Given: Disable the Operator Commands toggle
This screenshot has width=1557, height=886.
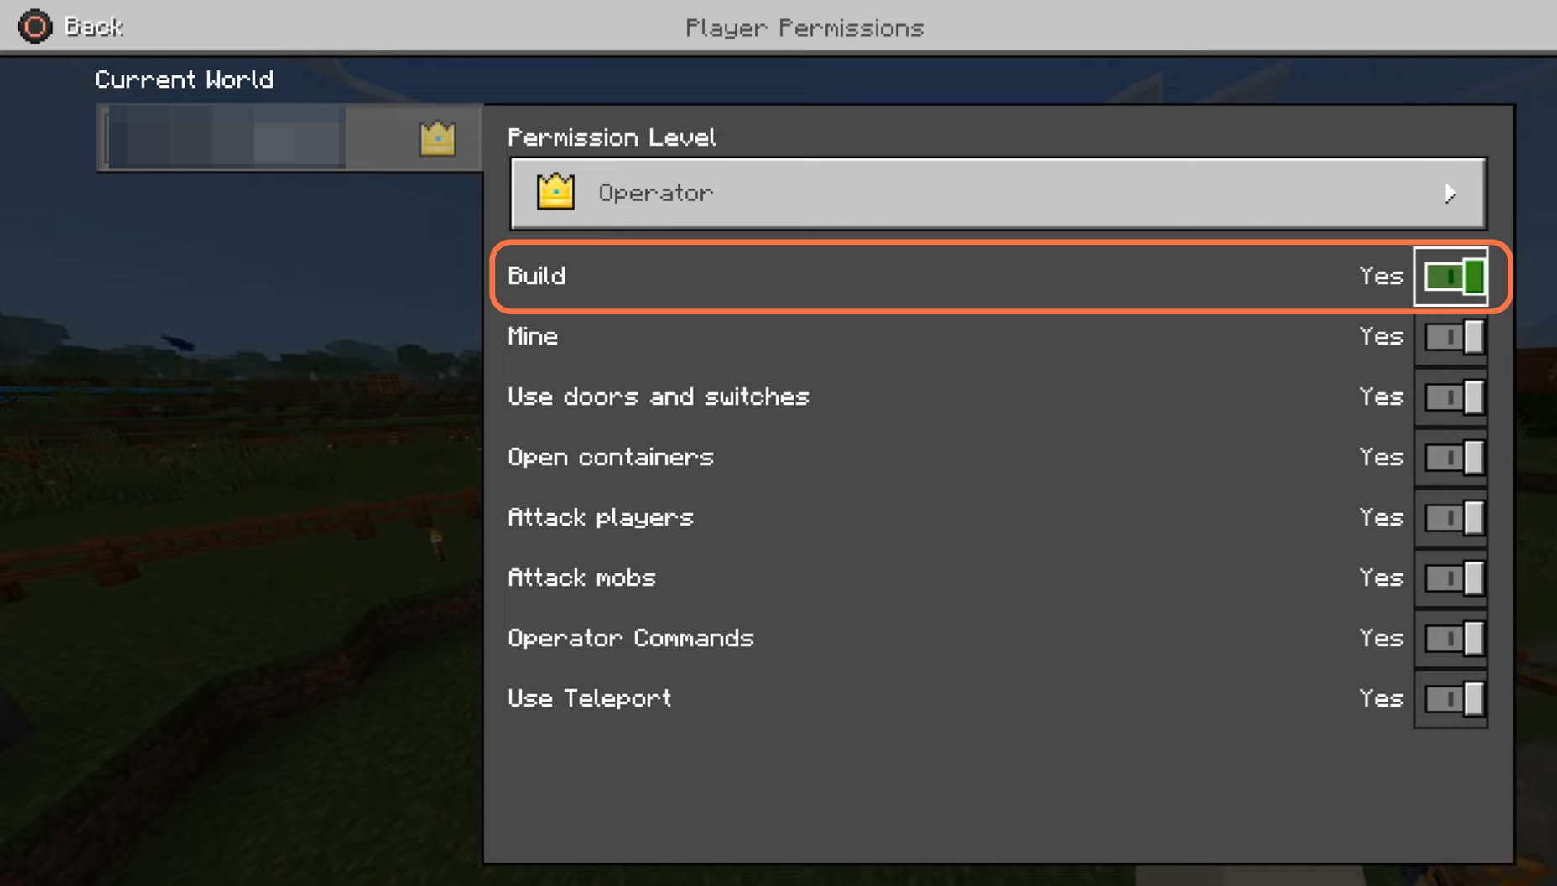Looking at the screenshot, I should [x=1454, y=639].
